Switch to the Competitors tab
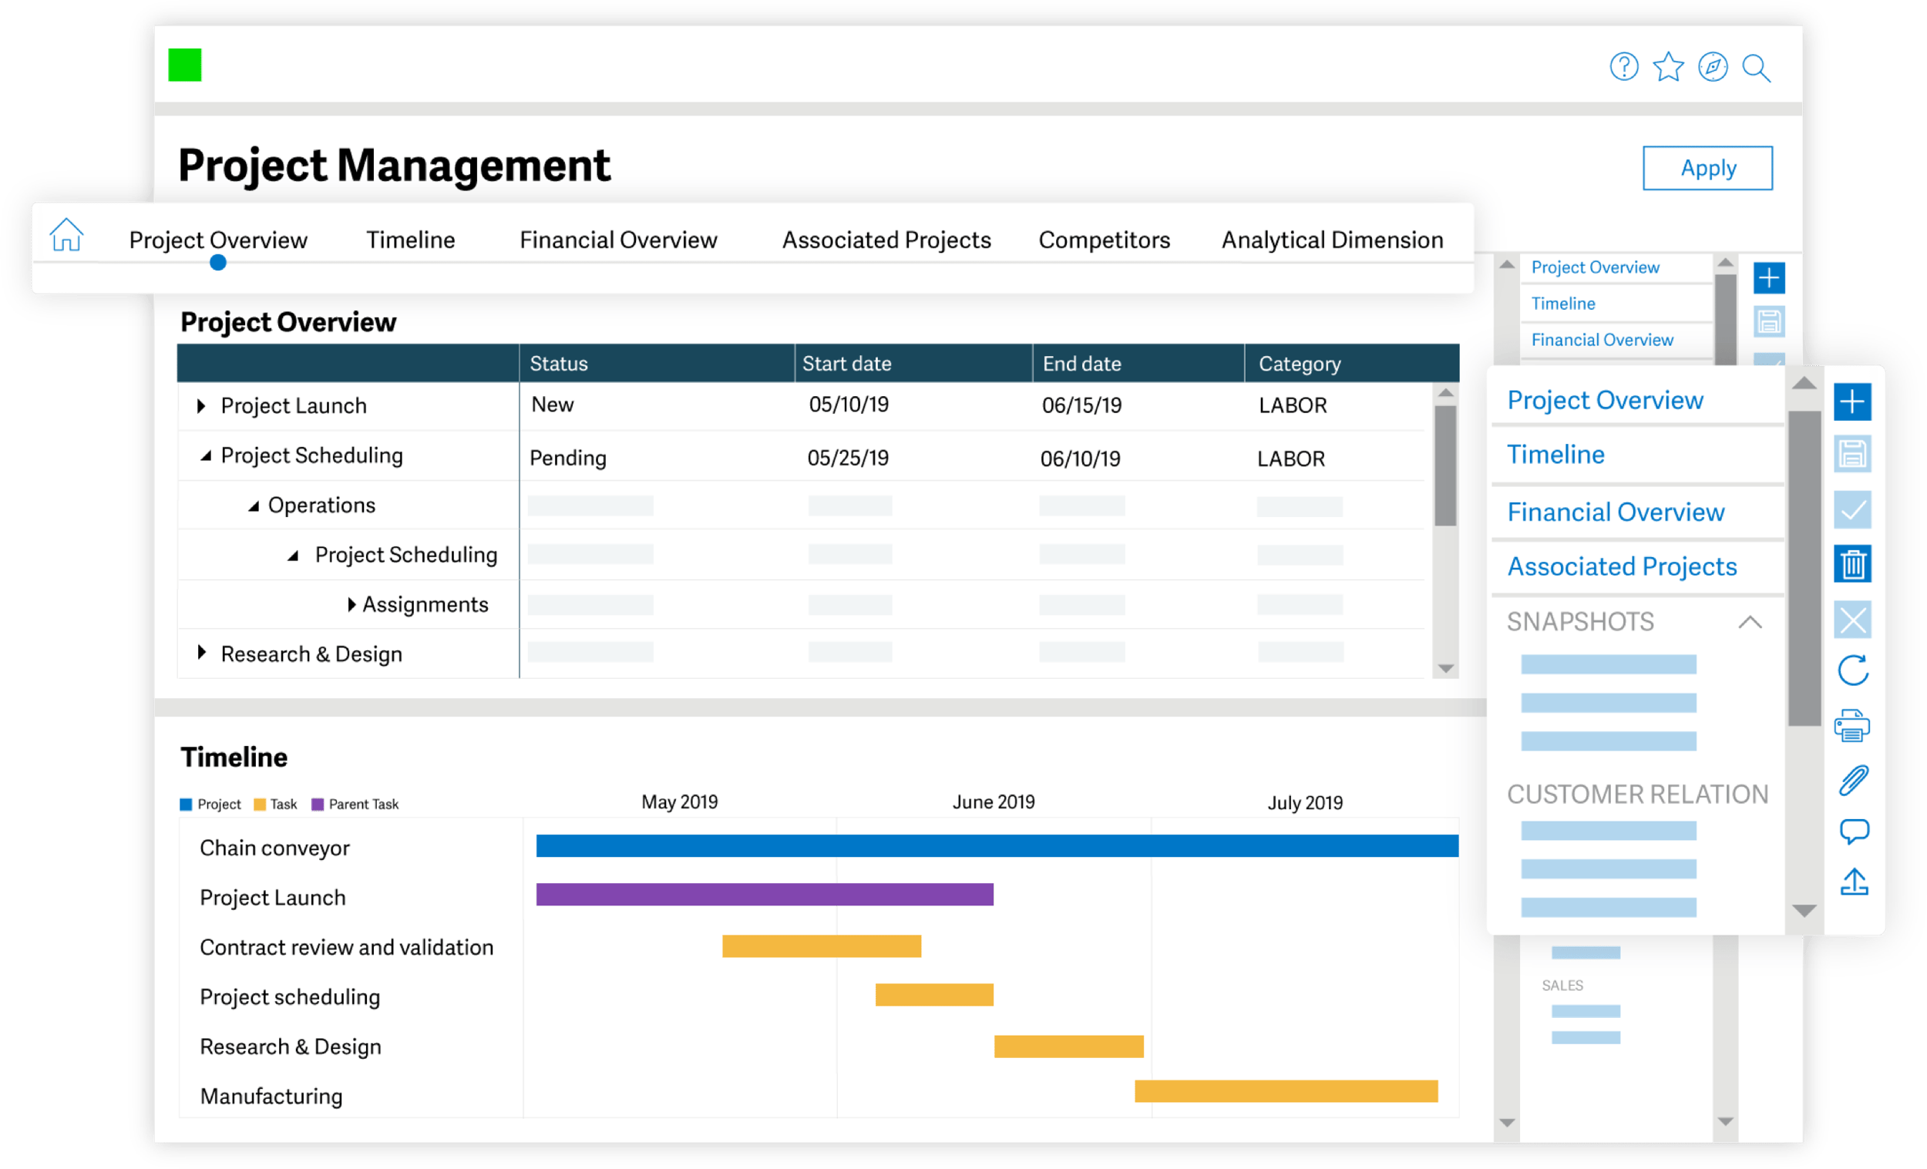Viewport: 1927px width, 1169px height. [x=1104, y=240]
